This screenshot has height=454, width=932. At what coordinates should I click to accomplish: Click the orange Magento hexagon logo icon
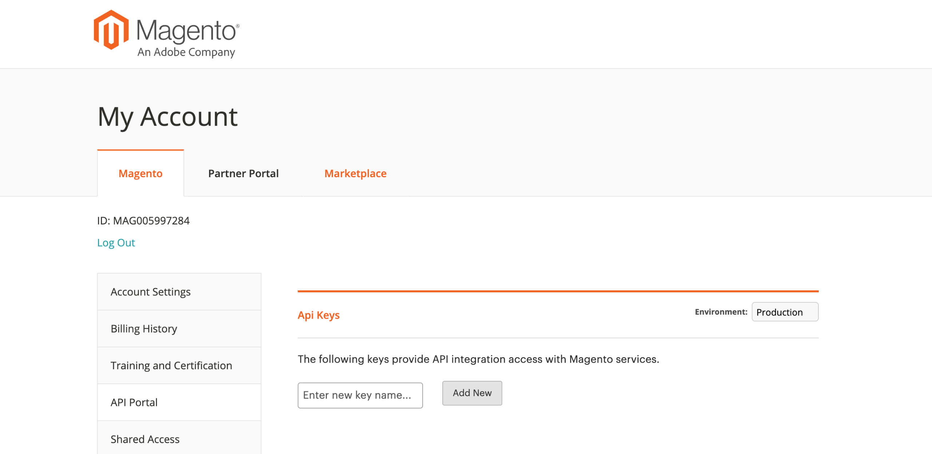pyautogui.click(x=111, y=30)
